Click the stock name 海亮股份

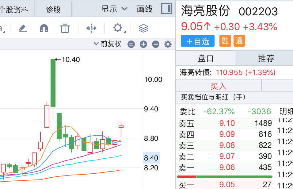(205, 10)
